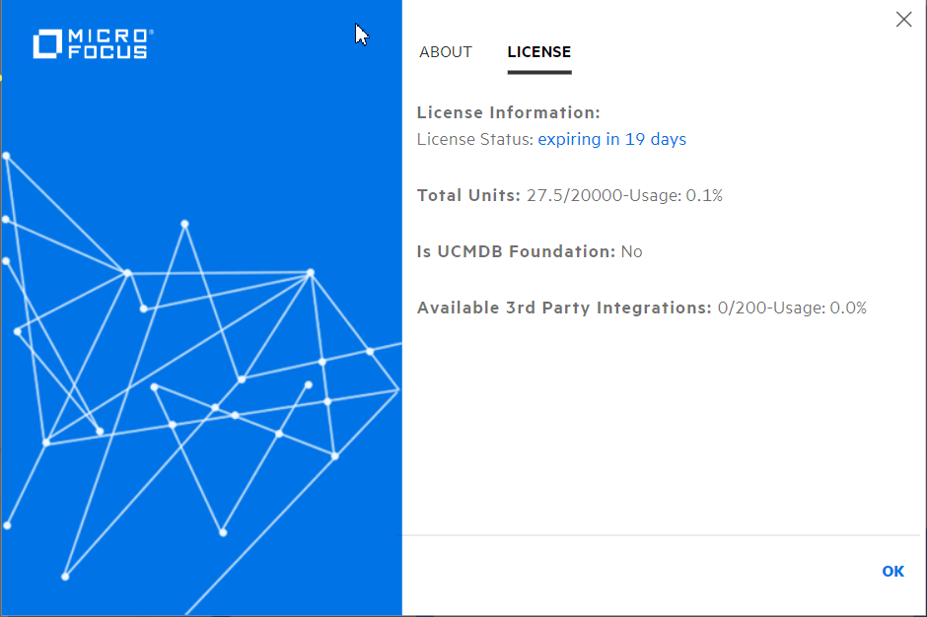Click the "License Status:" label
The image size is (927, 617).
coord(474,139)
